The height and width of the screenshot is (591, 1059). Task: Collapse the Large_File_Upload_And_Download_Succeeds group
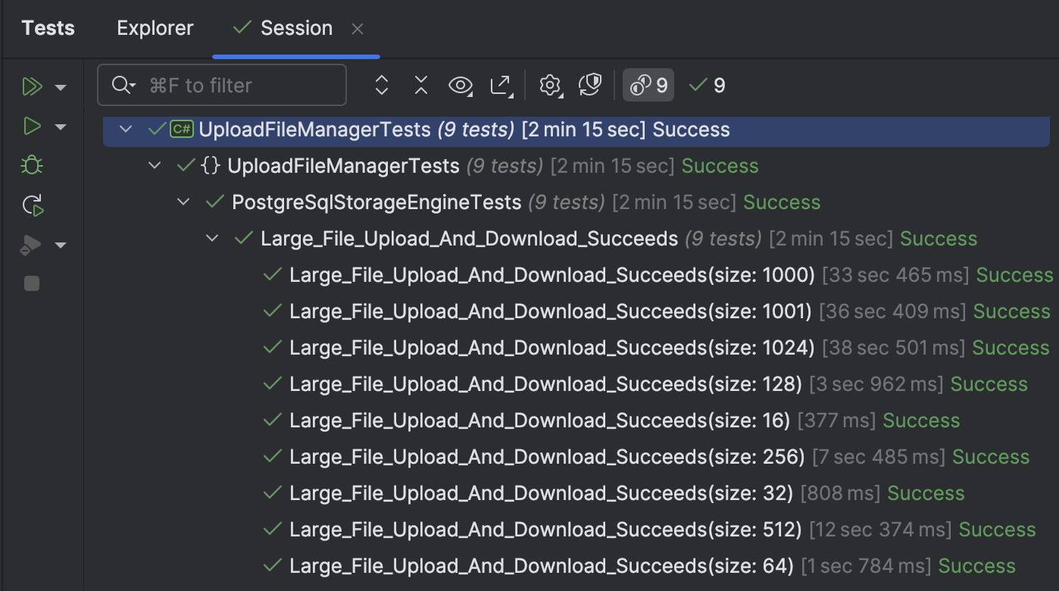[211, 238]
